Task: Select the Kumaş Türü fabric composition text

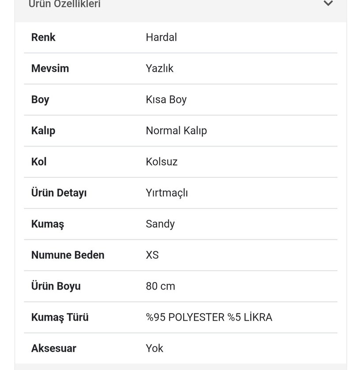Action: click(208, 317)
